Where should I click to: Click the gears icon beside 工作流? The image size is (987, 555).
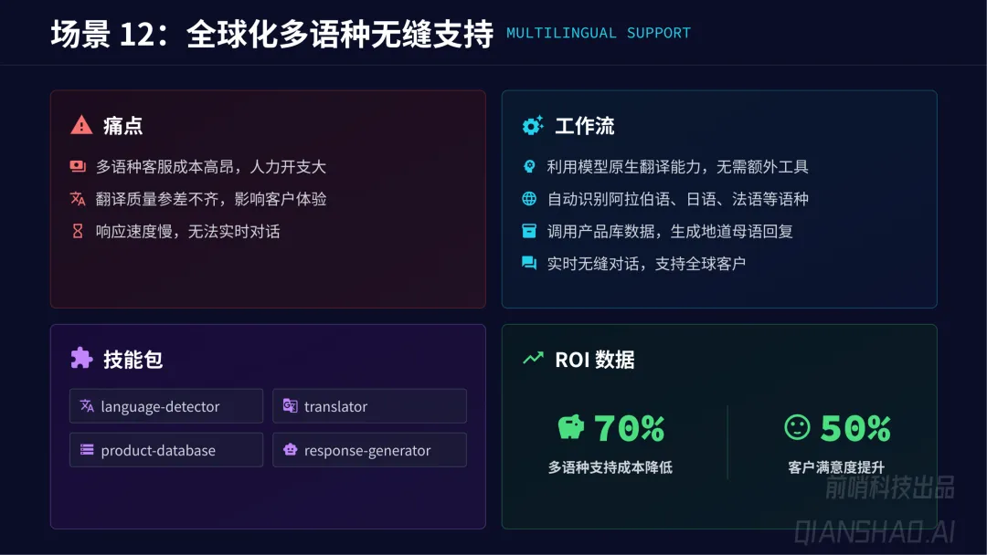pyautogui.click(x=533, y=126)
